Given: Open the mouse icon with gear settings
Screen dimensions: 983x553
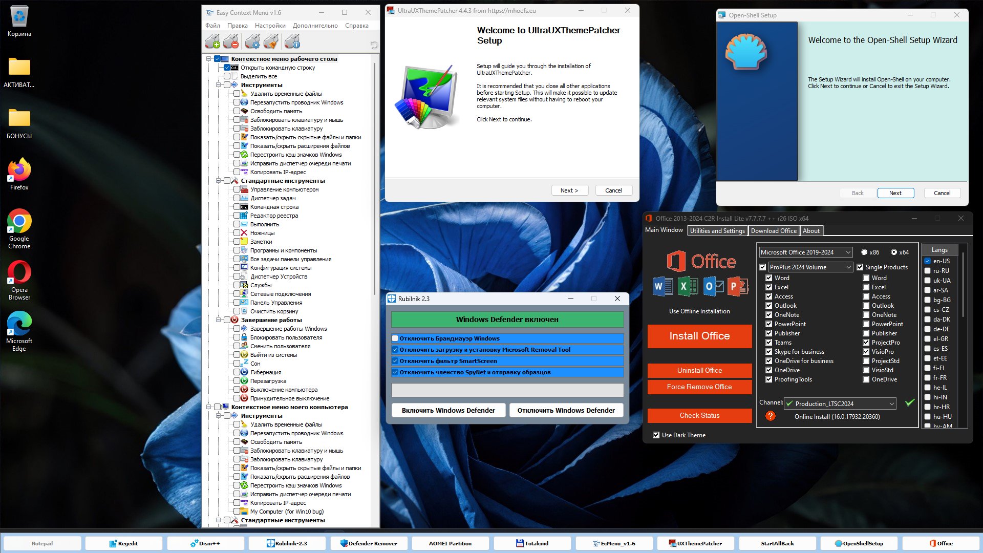Looking at the screenshot, I should [252, 41].
